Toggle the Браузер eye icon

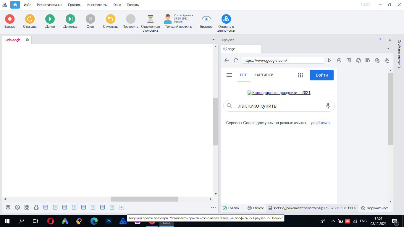206,19
